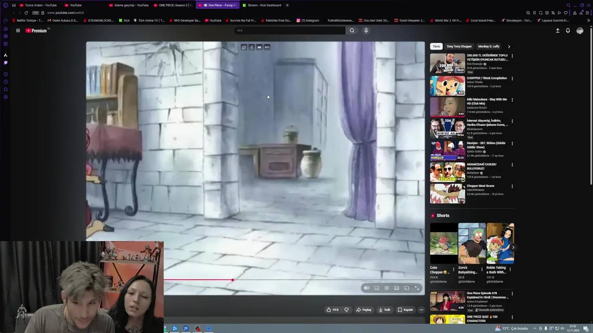593x333 pixels.
Task: Open the weather widget showing 13°C
Action: (x=511, y=328)
